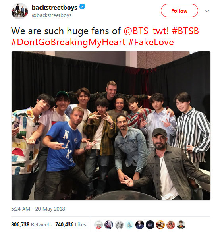
Task: Open the #DontGoBreakingMyHeart hashtag
Action: [x=68, y=43]
